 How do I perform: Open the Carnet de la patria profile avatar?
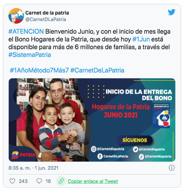pyautogui.click(x=16, y=16)
